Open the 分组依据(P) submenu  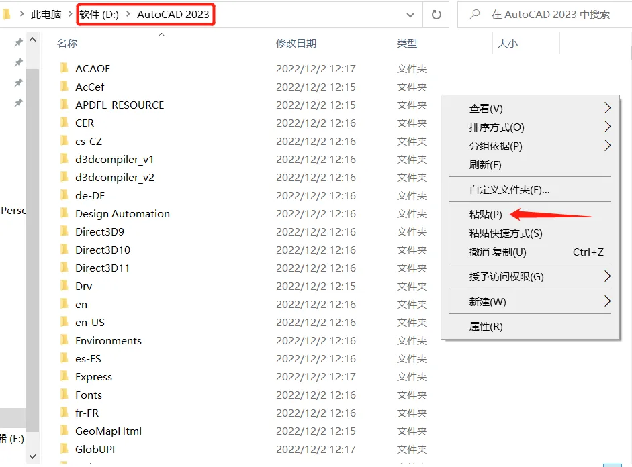click(x=531, y=146)
